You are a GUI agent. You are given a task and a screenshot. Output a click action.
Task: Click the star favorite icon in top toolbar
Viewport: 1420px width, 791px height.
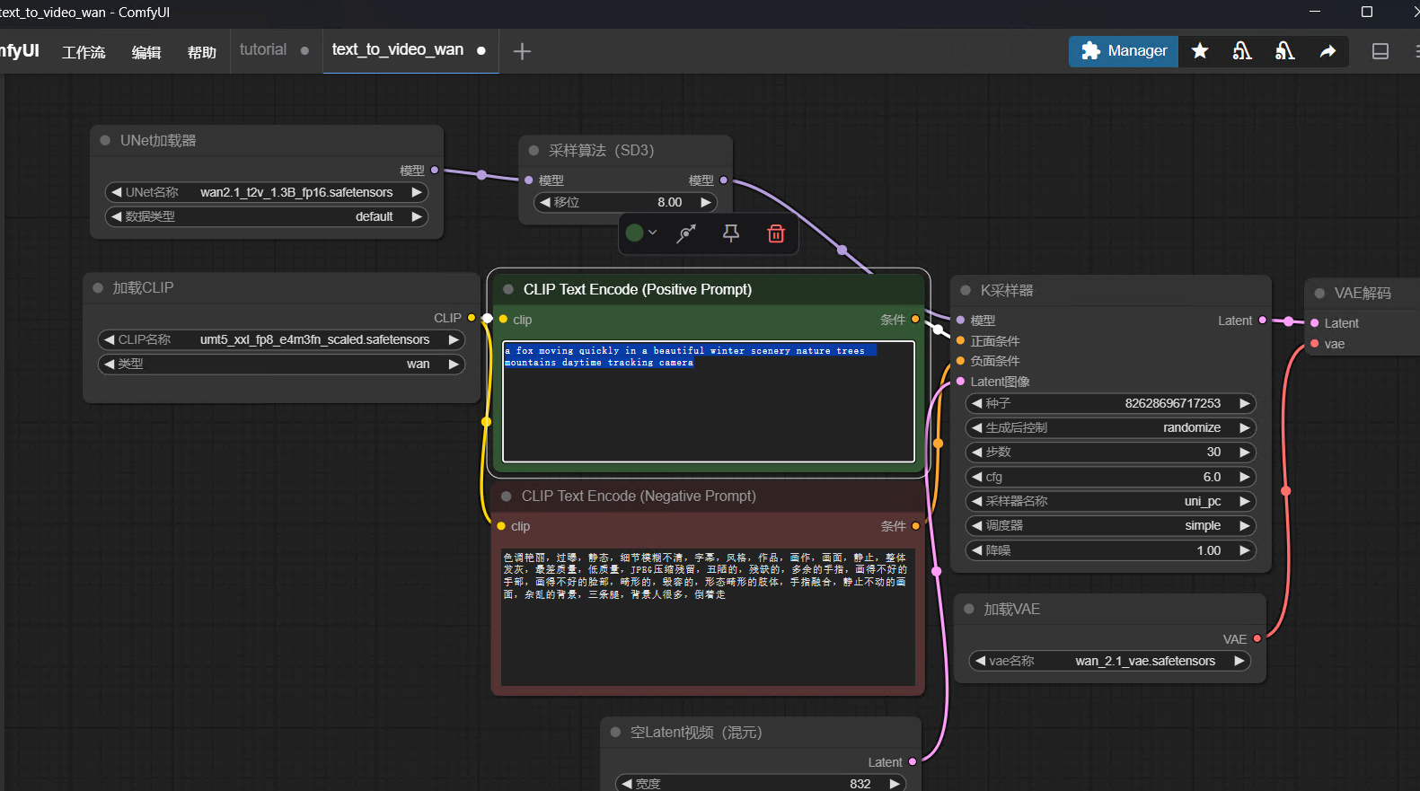(x=1200, y=51)
